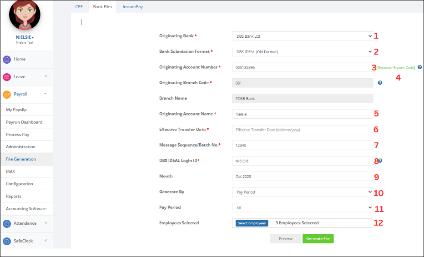Viewport: 424px width, 257px height.
Task: Open Reports menu item
Action: pos(26,196)
